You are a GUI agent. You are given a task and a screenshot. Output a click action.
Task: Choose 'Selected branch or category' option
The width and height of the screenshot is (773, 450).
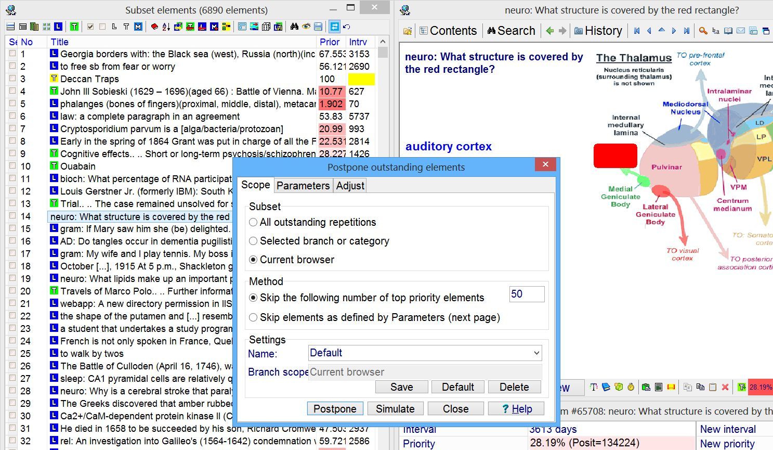(253, 241)
